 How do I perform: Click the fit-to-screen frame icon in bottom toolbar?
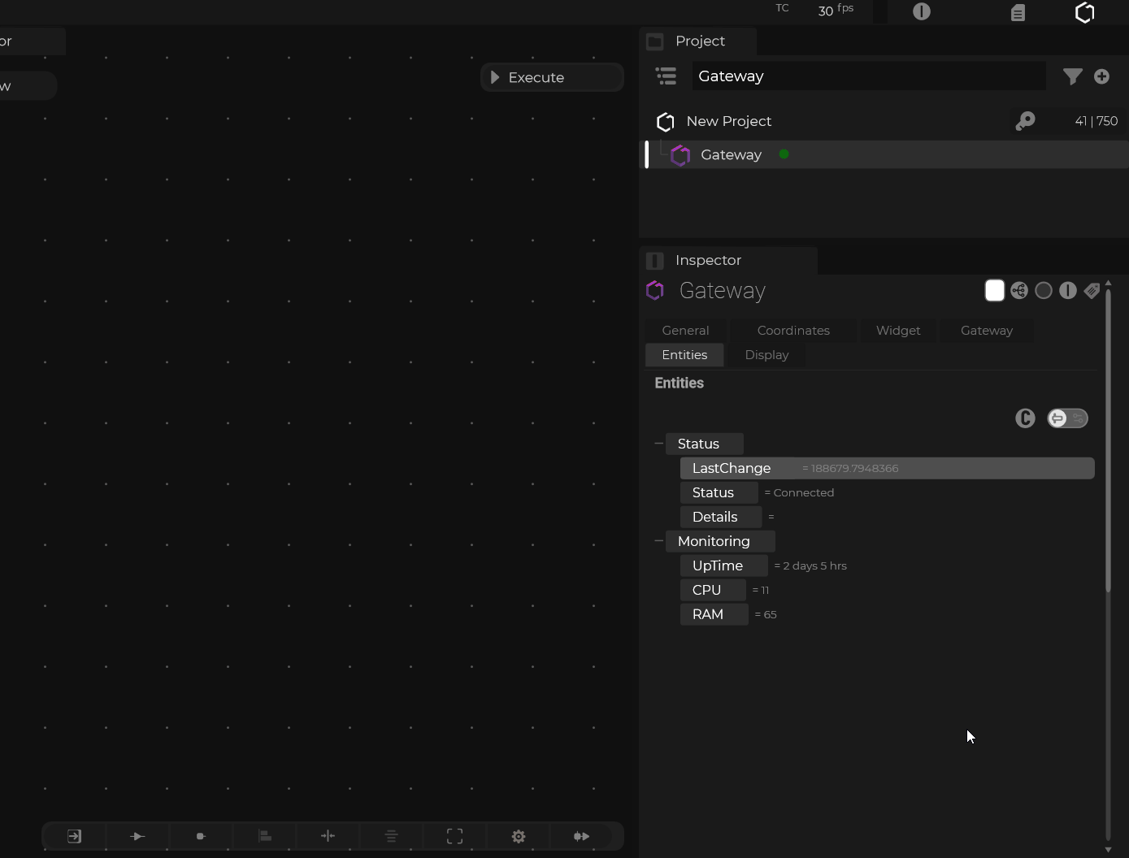(x=455, y=836)
